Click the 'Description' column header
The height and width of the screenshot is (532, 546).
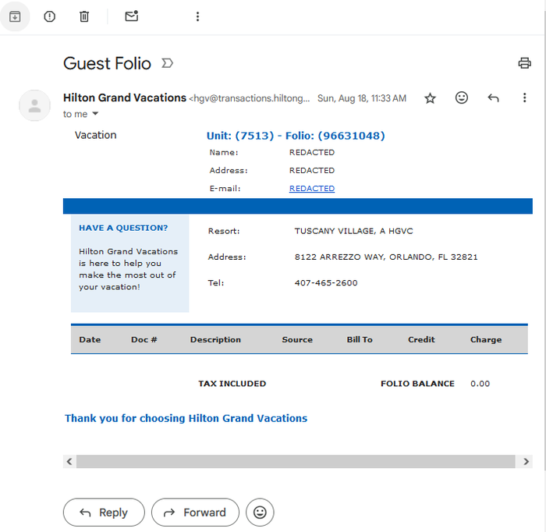click(x=215, y=340)
